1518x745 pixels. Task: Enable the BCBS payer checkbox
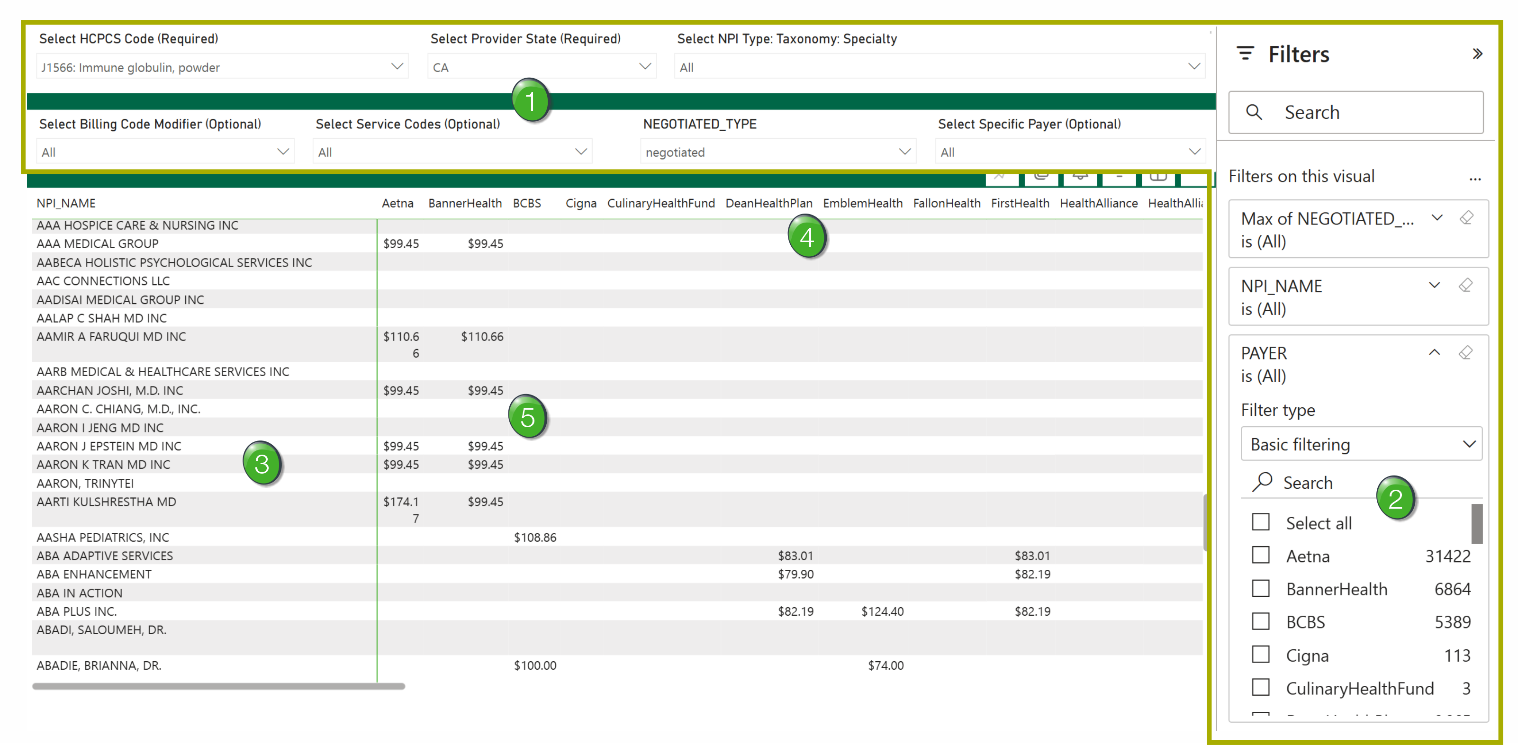[1261, 621]
